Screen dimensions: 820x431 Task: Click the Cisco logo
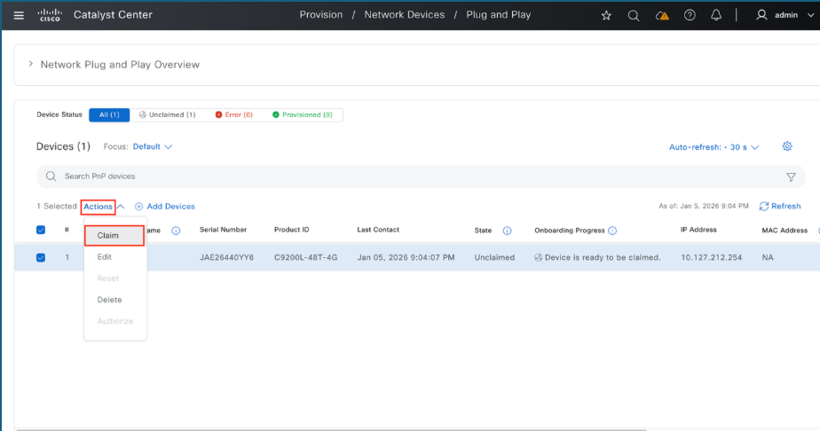[x=51, y=15]
